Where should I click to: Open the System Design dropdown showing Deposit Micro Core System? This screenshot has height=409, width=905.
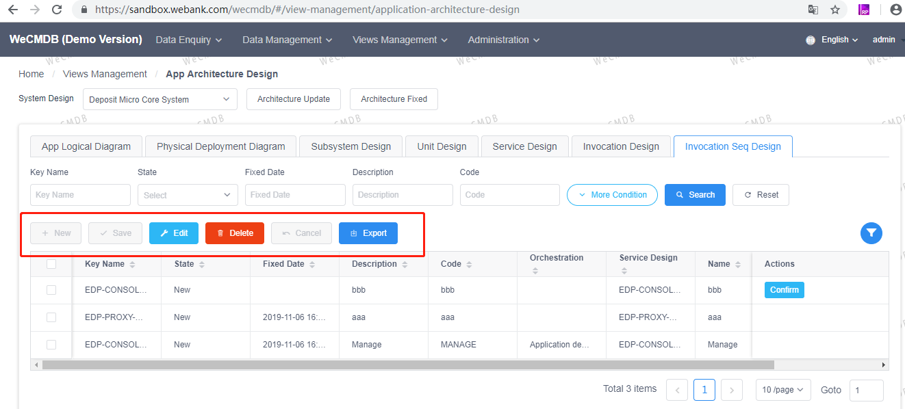(159, 98)
